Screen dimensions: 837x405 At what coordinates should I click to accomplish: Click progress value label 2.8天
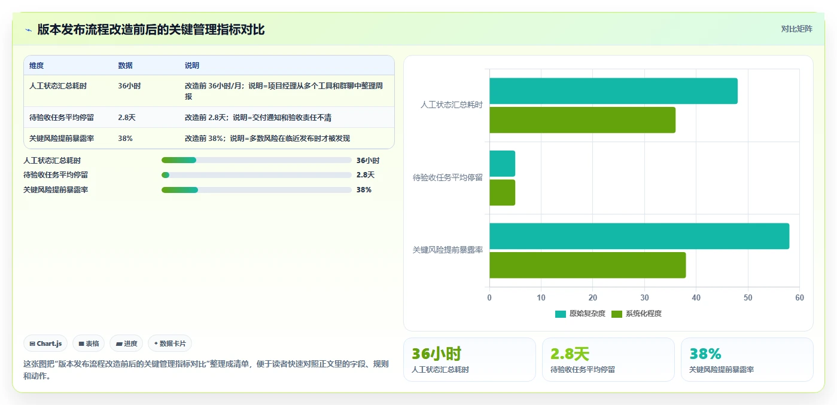(365, 175)
